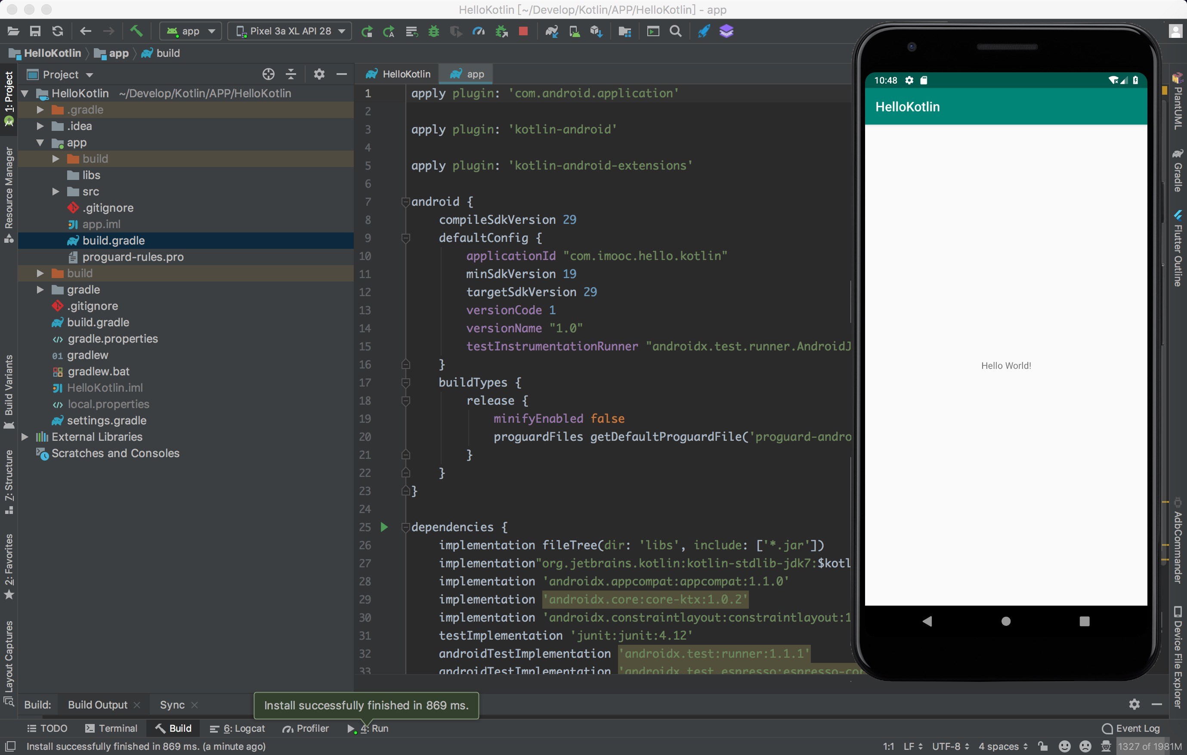Click the Synchronize refresh icon
The height and width of the screenshot is (755, 1187).
(58, 31)
